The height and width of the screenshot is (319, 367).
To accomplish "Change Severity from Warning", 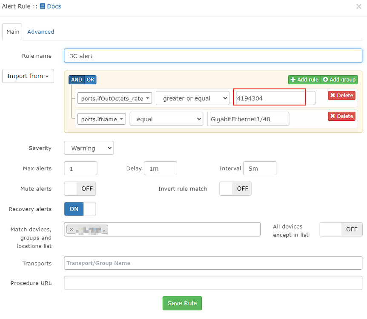I will pos(89,148).
